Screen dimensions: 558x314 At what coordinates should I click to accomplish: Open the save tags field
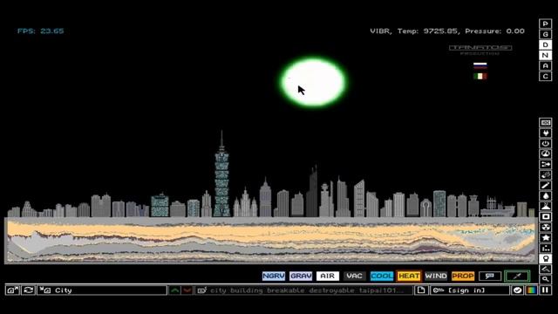tap(303, 290)
